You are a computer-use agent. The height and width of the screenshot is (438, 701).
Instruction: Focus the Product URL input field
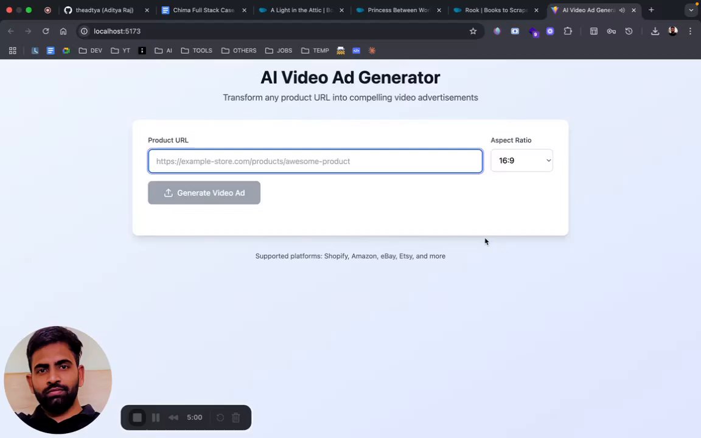[x=315, y=161]
